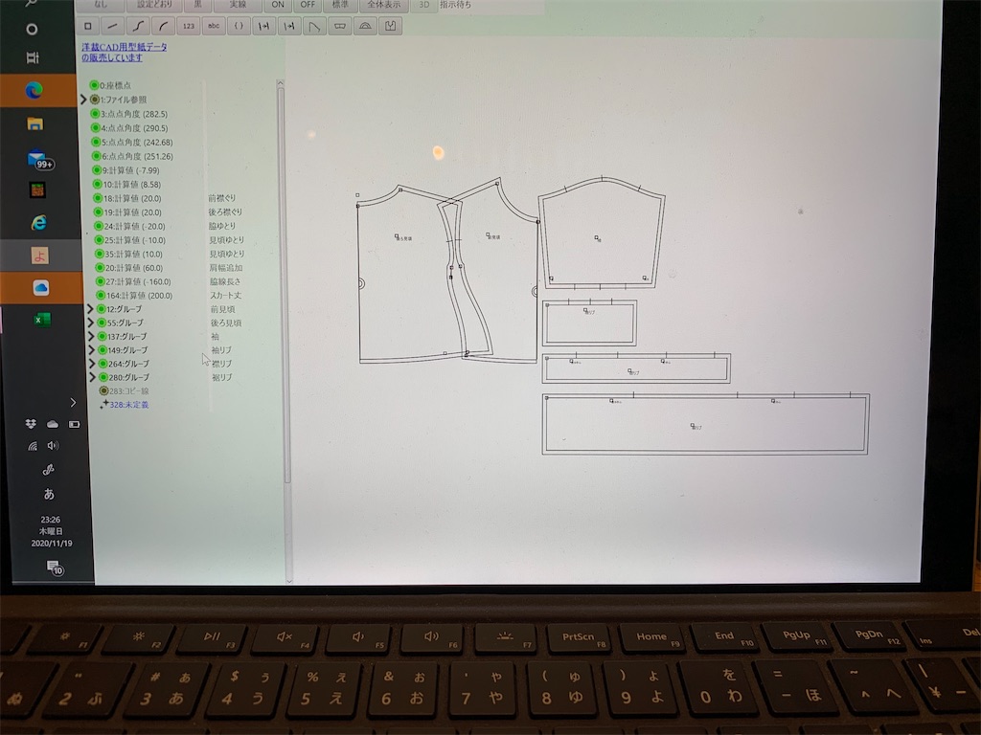Select the 3:点点角度 (282.5) row
The height and width of the screenshot is (735, 981).
tap(129, 114)
